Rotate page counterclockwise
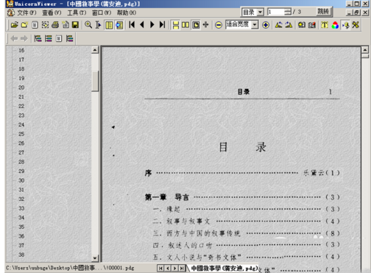Screen dimensions: 371x273 pyautogui.click(x=278, y=25)
